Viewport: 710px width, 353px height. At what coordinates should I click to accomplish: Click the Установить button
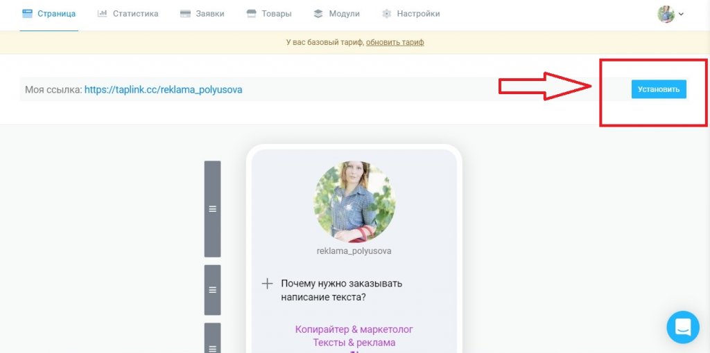tap(659, 89)
